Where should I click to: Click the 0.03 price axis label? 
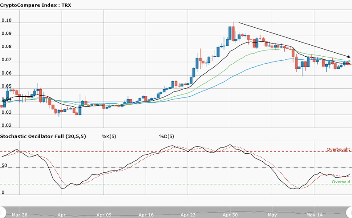[x=6, y=112]
